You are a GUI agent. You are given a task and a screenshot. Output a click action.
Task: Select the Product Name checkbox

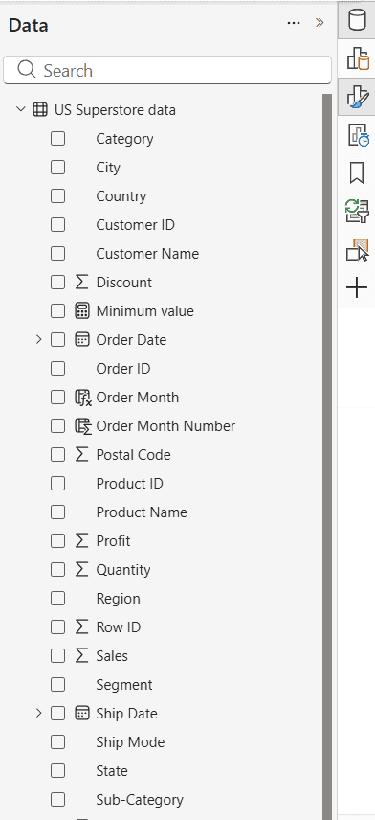[58, 512]
